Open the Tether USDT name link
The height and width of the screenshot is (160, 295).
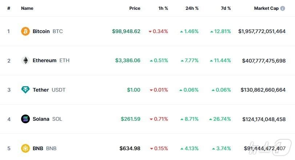pyautogui.click(x=41, y=90)
